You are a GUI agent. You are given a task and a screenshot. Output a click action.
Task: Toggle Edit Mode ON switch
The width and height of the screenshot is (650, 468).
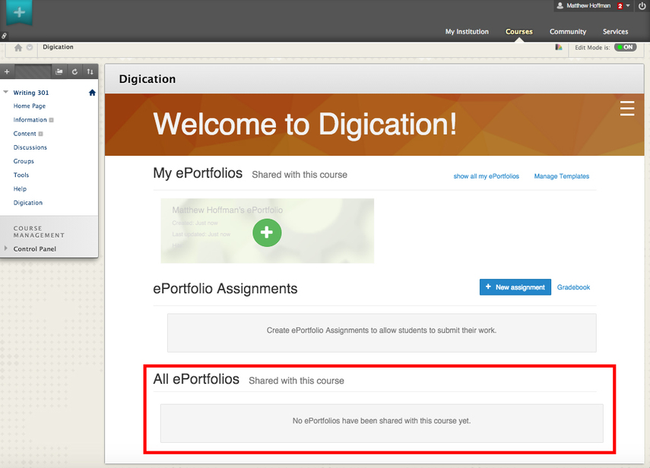point(625,47)
